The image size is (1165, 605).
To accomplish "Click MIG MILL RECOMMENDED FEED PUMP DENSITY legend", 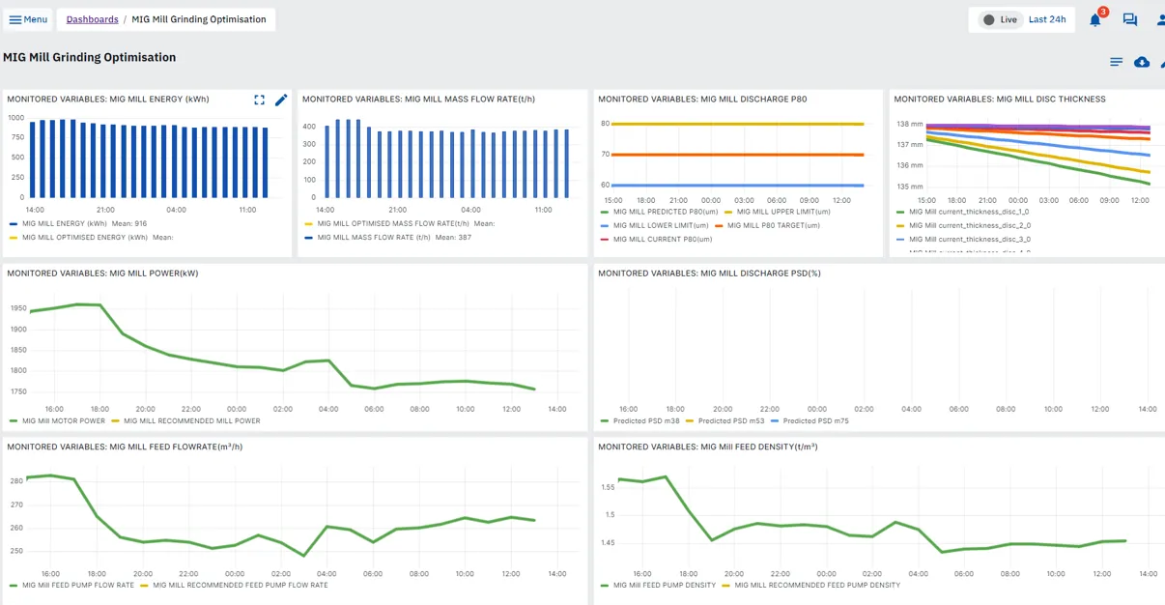I will coord(817,585).
